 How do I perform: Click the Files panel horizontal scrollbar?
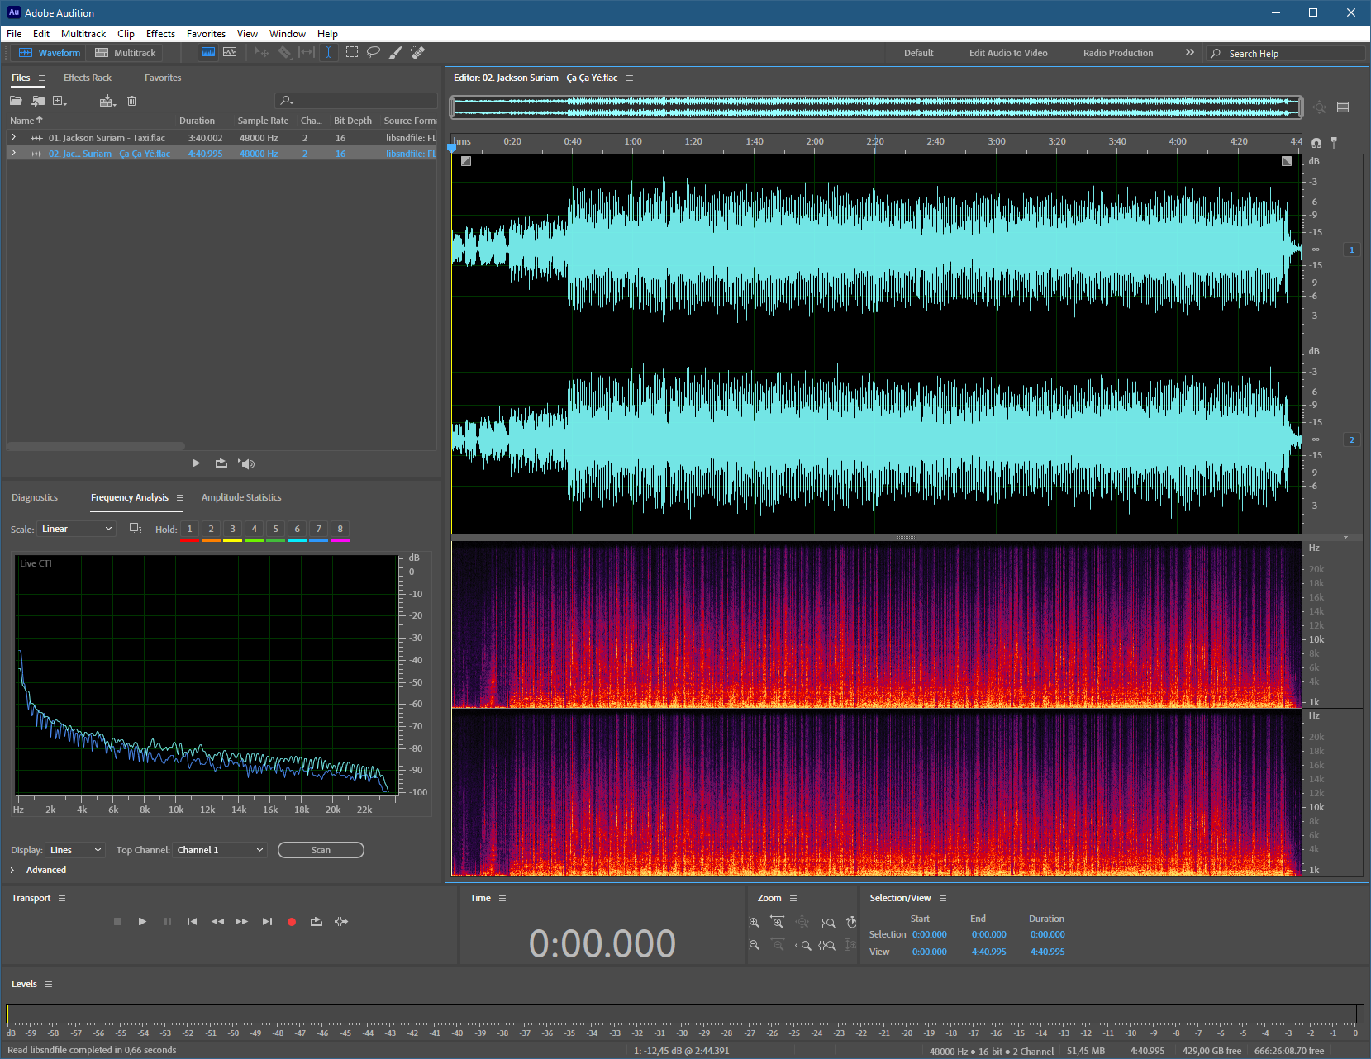tap(96, 446)
